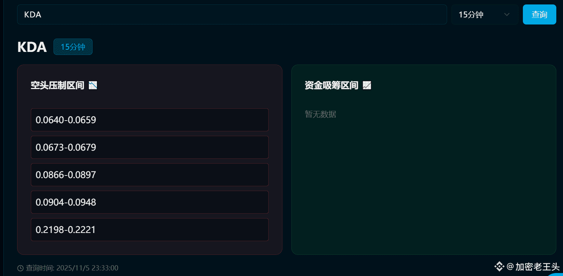Click the 空头压制区间 panel title
The image size is (563, 276).
[58, 86]
